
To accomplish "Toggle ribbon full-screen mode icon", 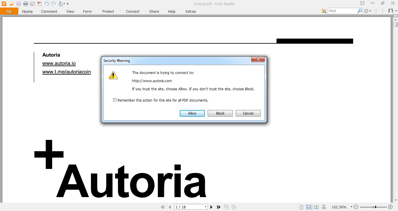I will point(362,3).
